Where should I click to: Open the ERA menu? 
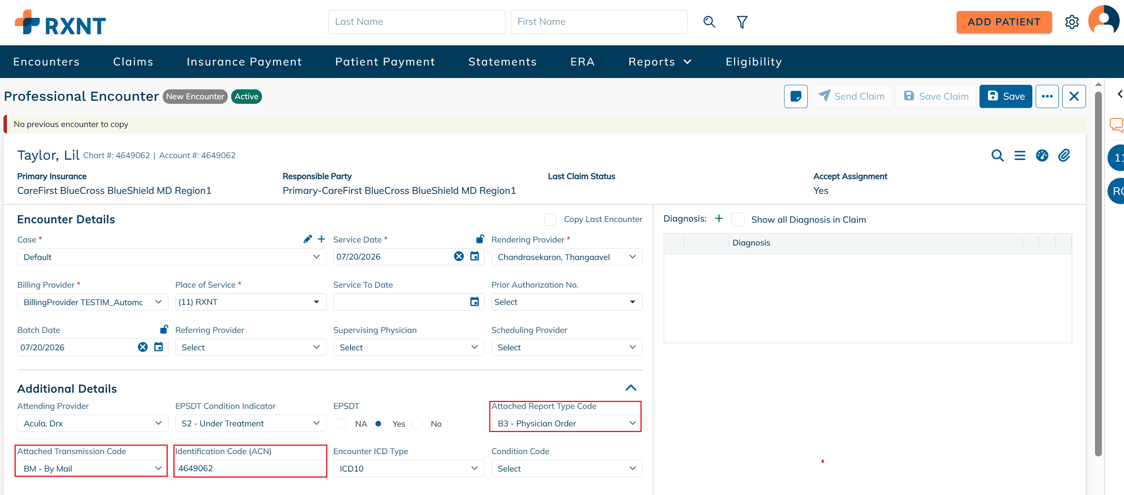tap(582, 62)
